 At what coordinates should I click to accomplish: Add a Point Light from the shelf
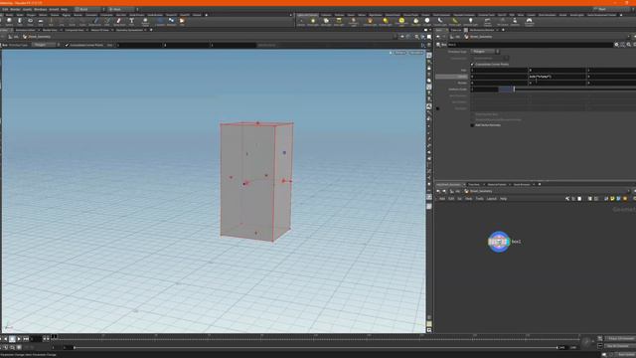[313, 22]
